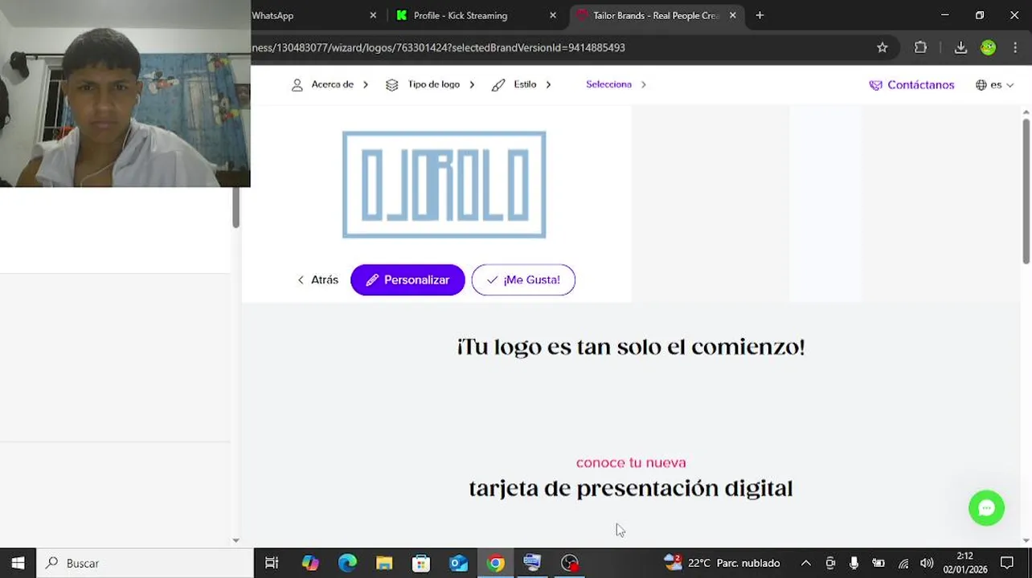Click the globe language icon
The image size is (1032, 578).
[981, 85]
